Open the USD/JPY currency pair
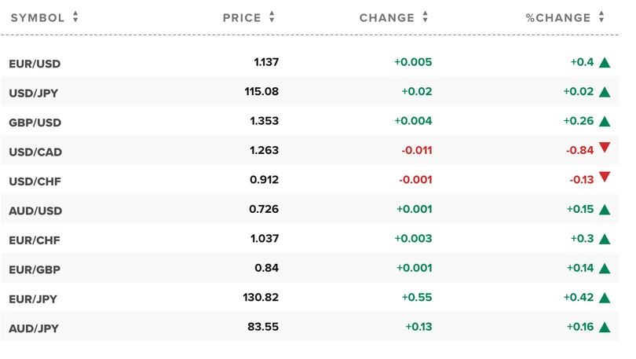Viewport: 636px width, 359px height. click(x=34, y=93)
